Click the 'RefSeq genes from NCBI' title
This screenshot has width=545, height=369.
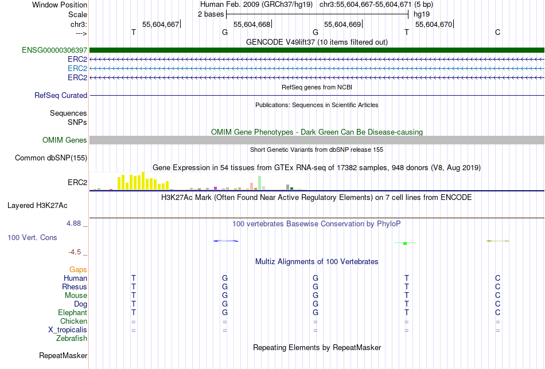click(x=317, y=87)
